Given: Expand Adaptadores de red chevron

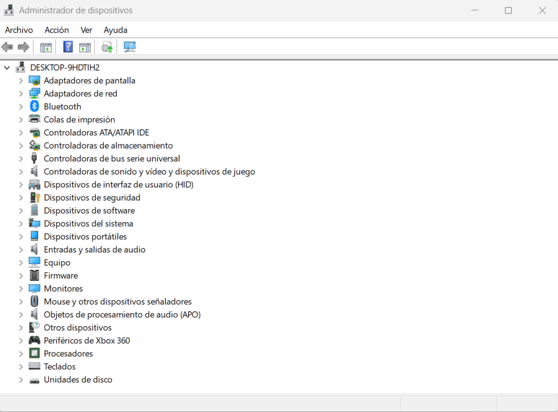Looking at the screenshot, I should (21, 94).
